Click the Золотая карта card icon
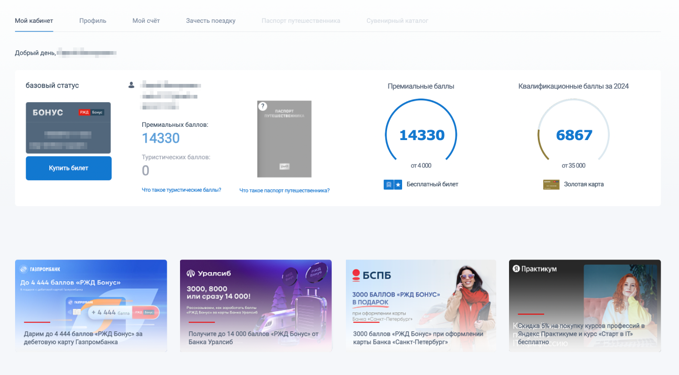 [551, 184]
